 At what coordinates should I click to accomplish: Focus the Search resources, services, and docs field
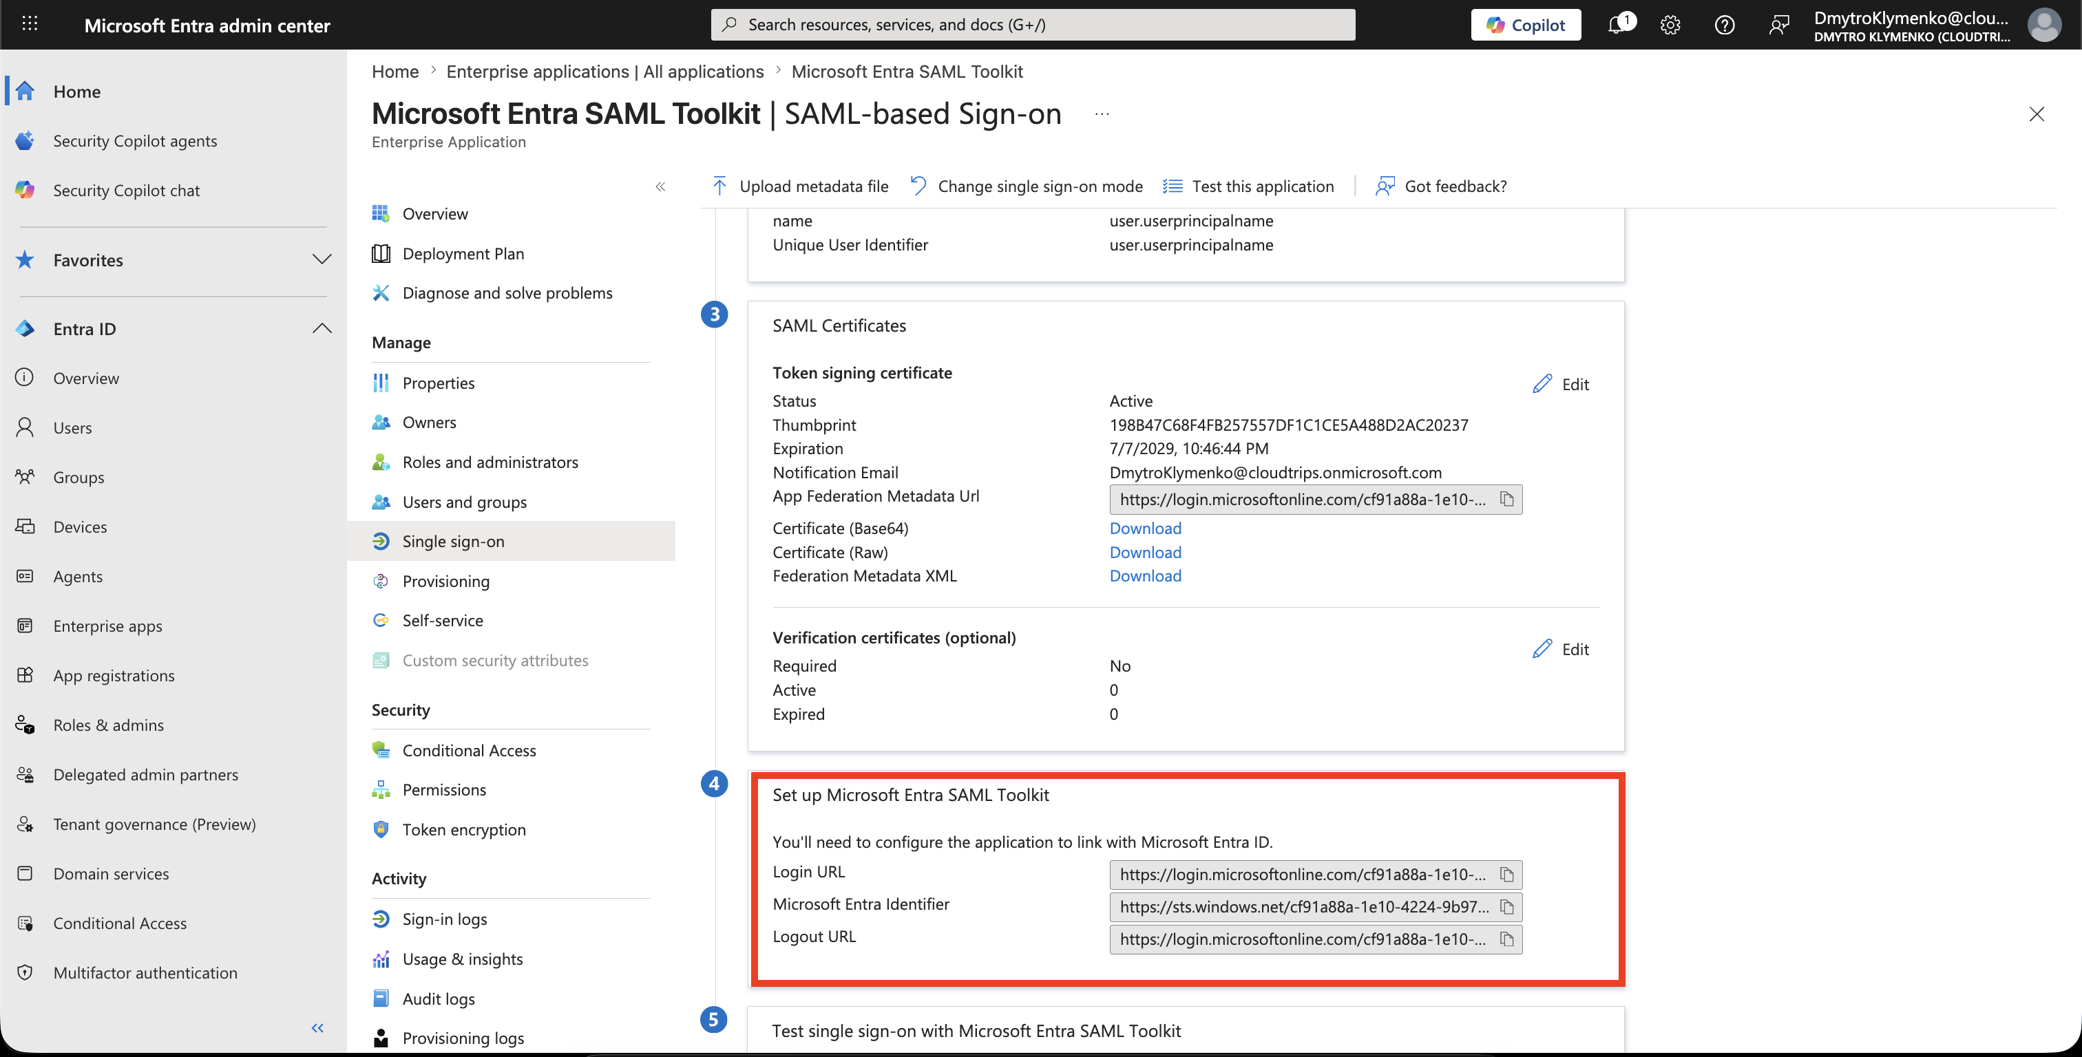point(1033,25)
